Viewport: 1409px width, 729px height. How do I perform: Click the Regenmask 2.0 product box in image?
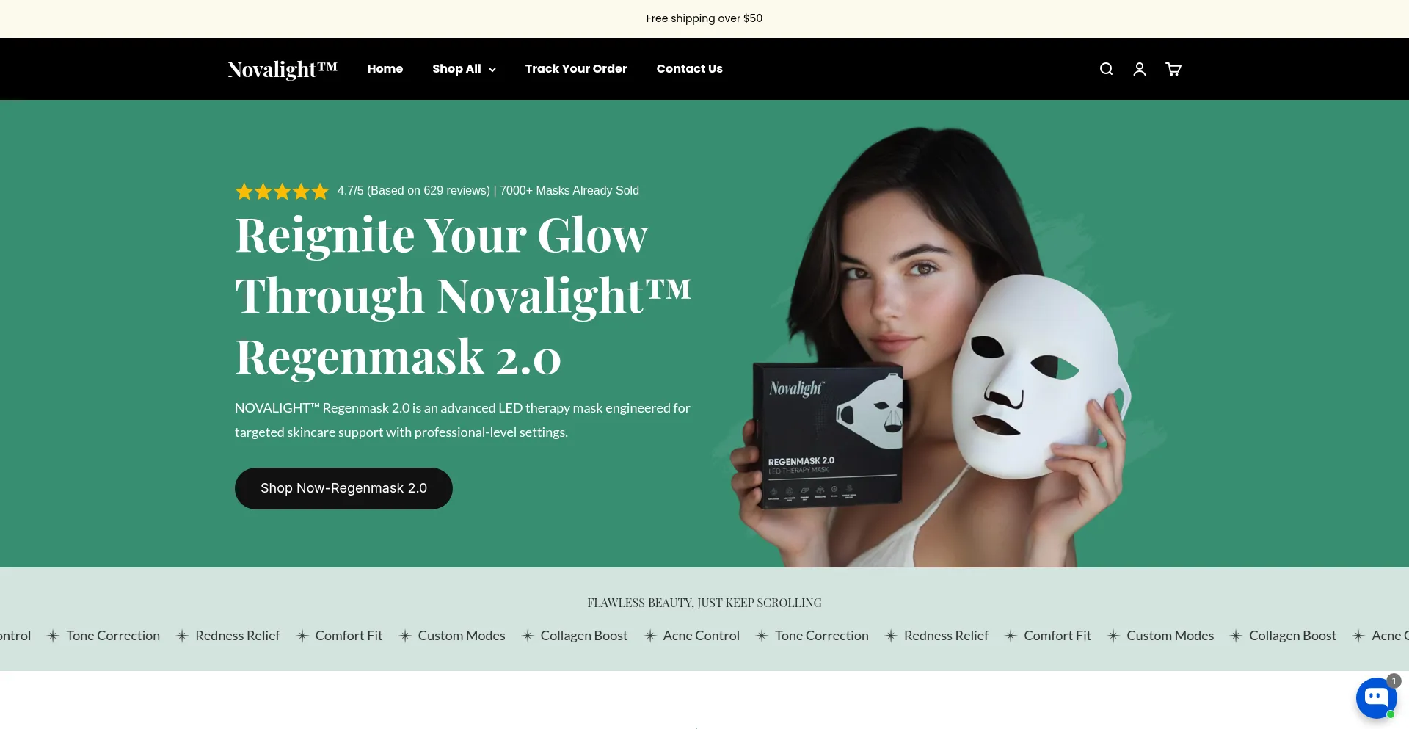(x=828, y=434)
